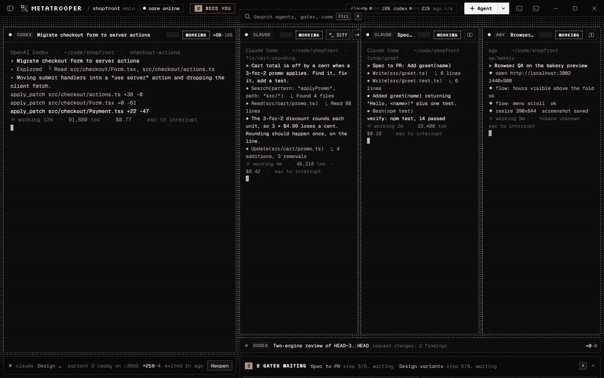Open the main branch selector
Image resolution: width=604 pixels, height=378 pixels.
pos(129,8)
